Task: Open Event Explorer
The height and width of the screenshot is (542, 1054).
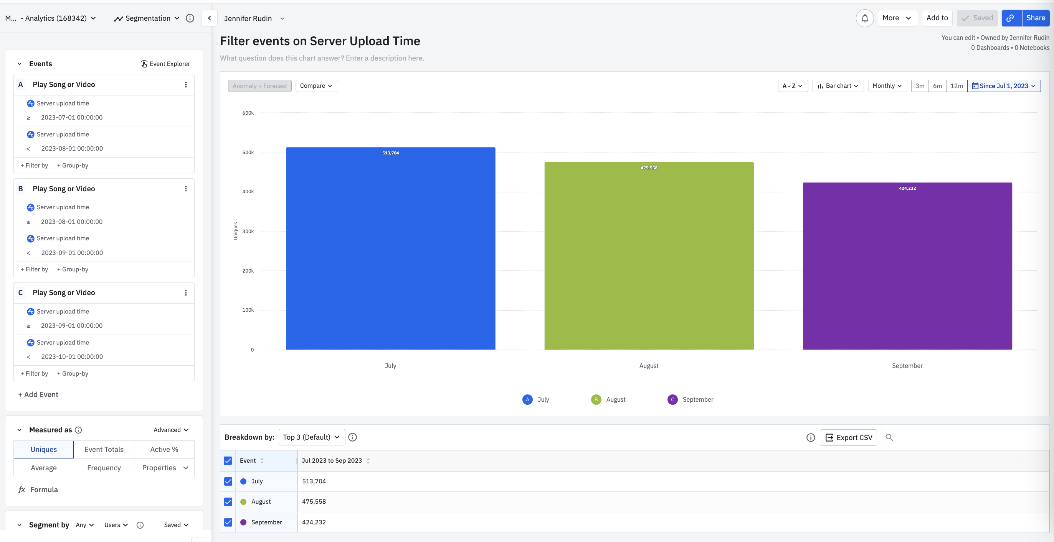Action: coord(165,64)
